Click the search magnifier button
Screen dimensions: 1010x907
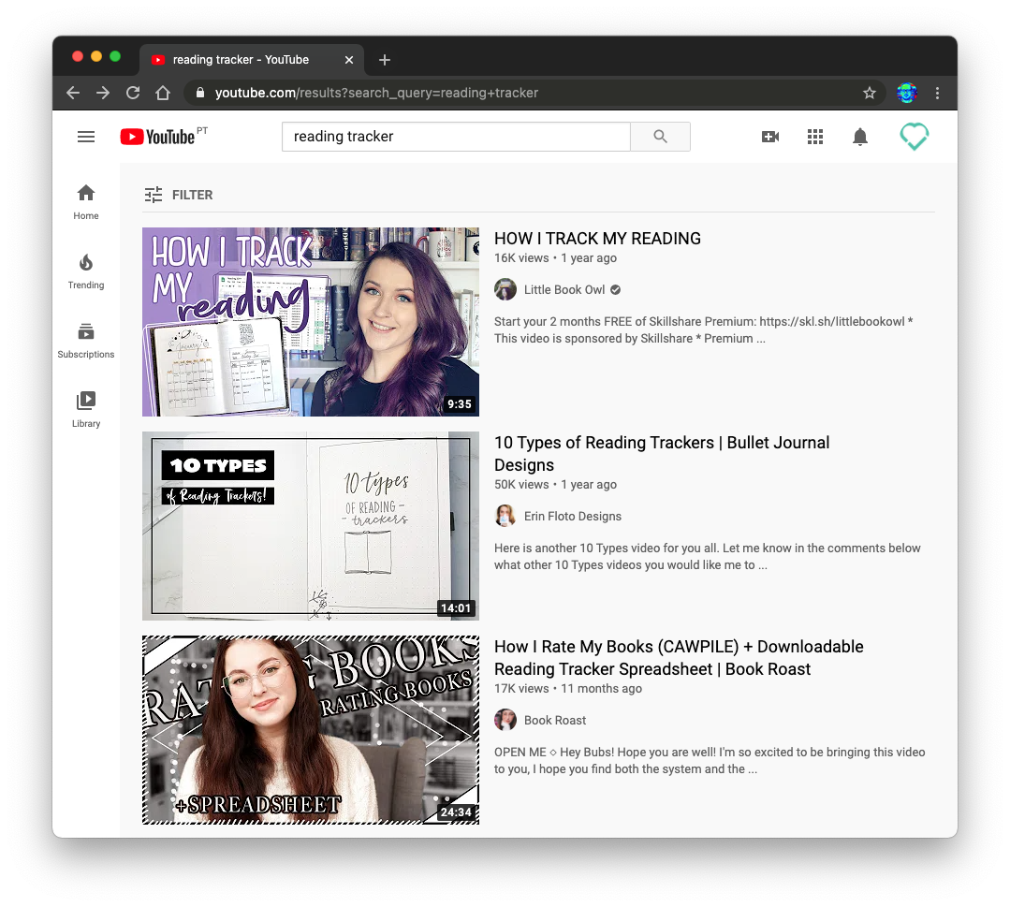click(x=660, y=137)
